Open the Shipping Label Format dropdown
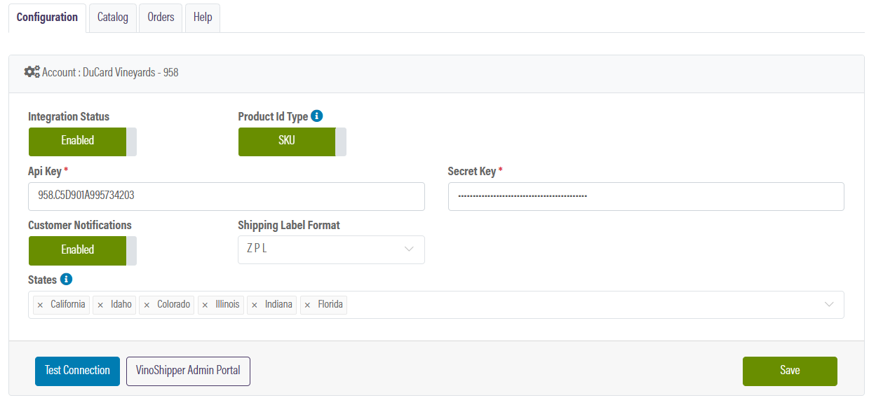 tap(331, 249)
